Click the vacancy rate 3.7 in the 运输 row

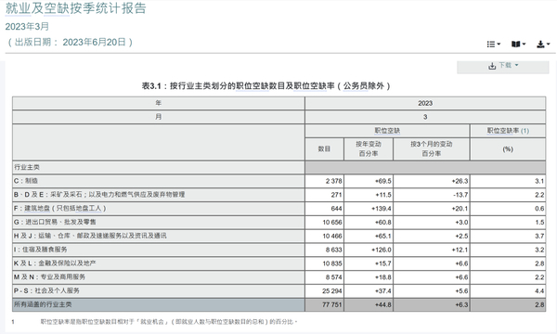[539, 237]
